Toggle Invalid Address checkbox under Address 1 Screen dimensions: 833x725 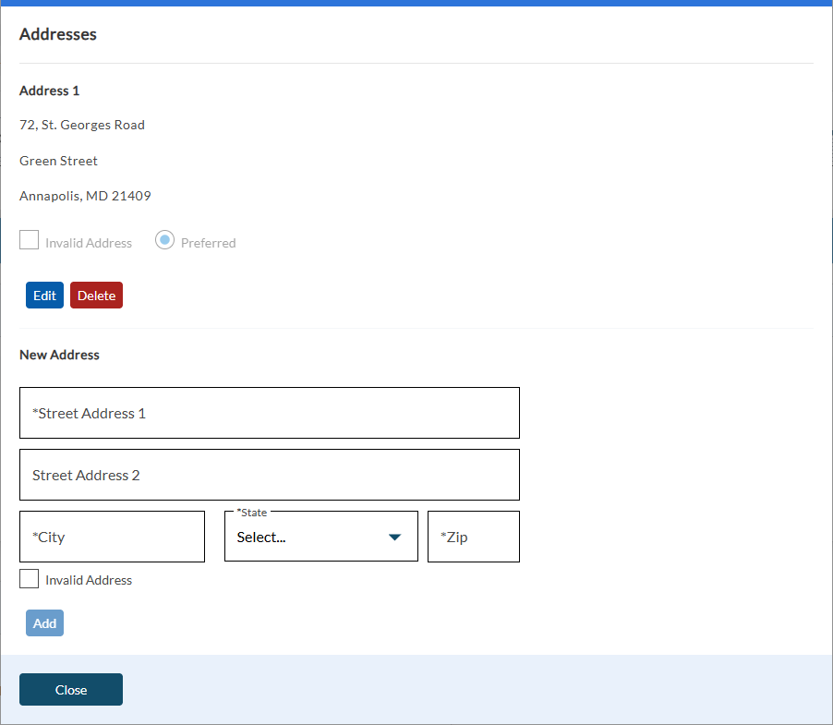tap(30, 241)
